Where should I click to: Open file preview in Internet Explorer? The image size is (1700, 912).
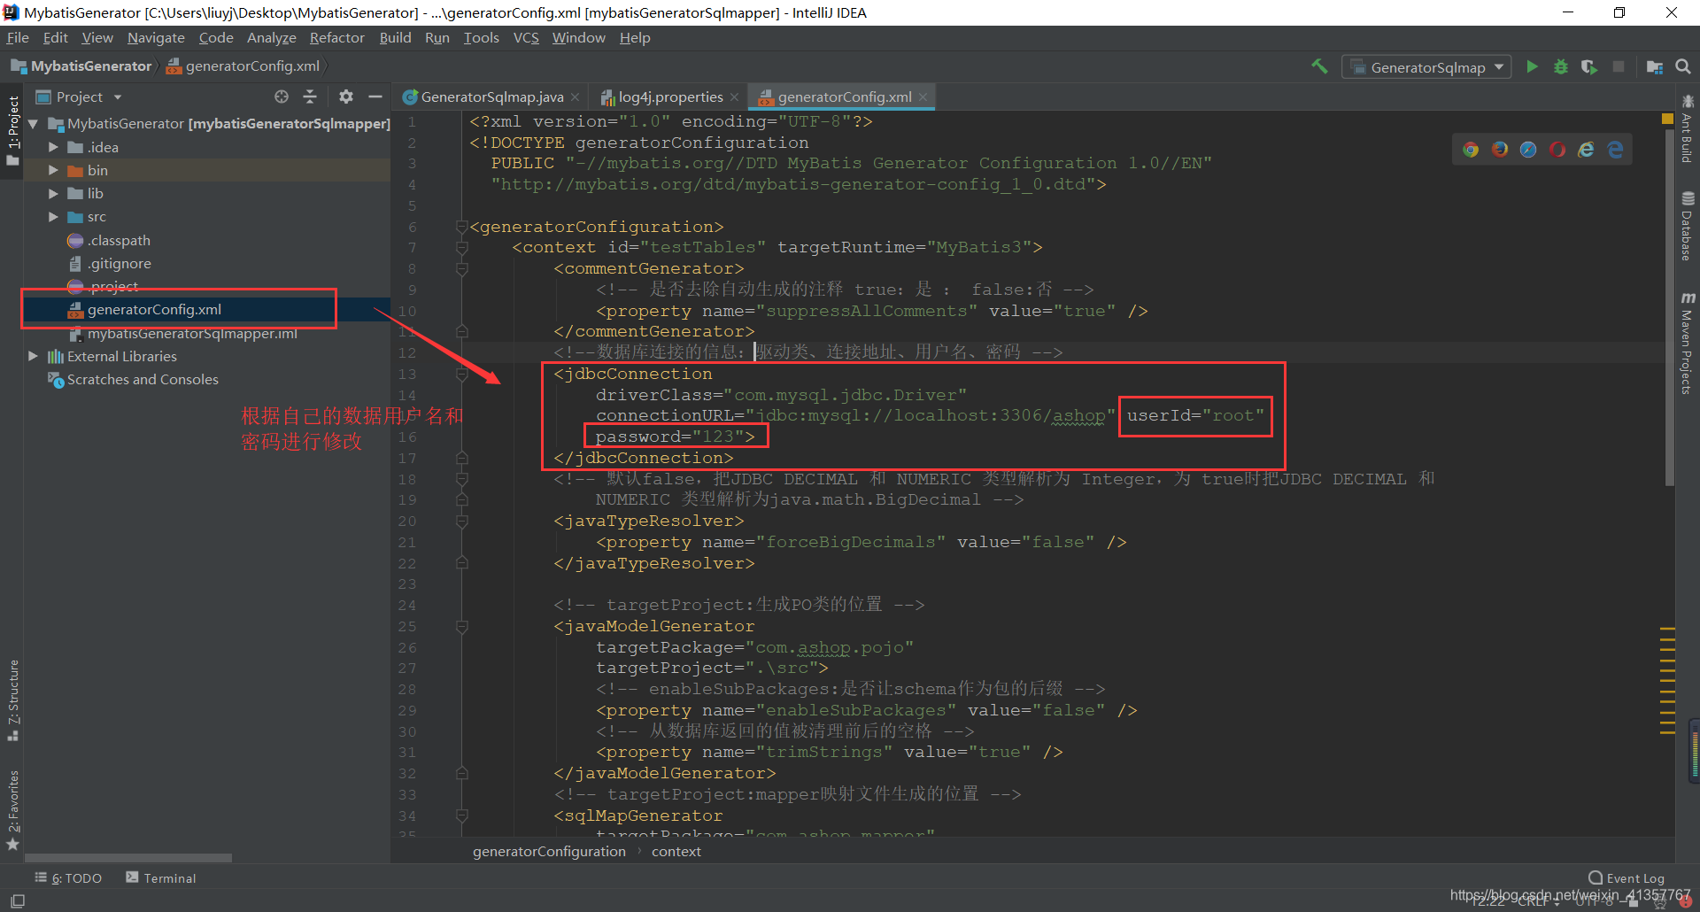click(1587, 150)
